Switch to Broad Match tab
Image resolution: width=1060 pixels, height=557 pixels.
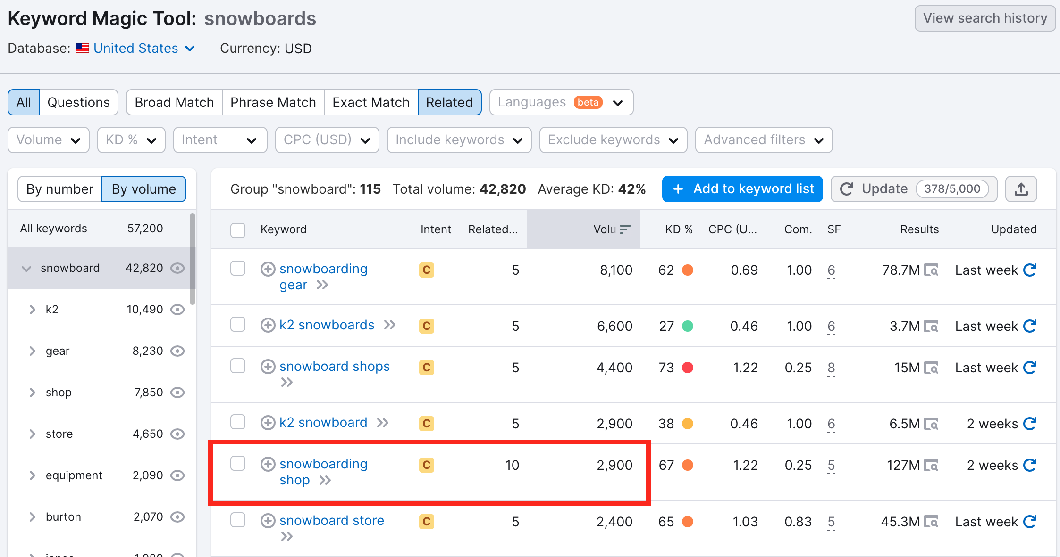pos(174,102)
